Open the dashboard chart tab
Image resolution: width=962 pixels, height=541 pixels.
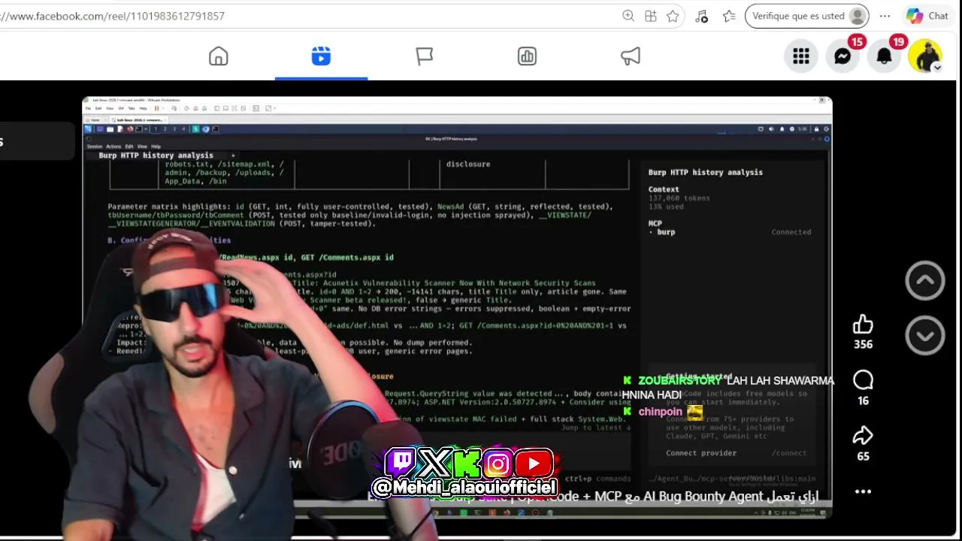tap(527, 56)
